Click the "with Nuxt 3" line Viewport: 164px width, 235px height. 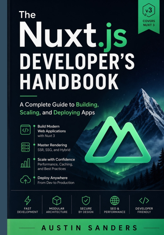click(x=46, y=136)
